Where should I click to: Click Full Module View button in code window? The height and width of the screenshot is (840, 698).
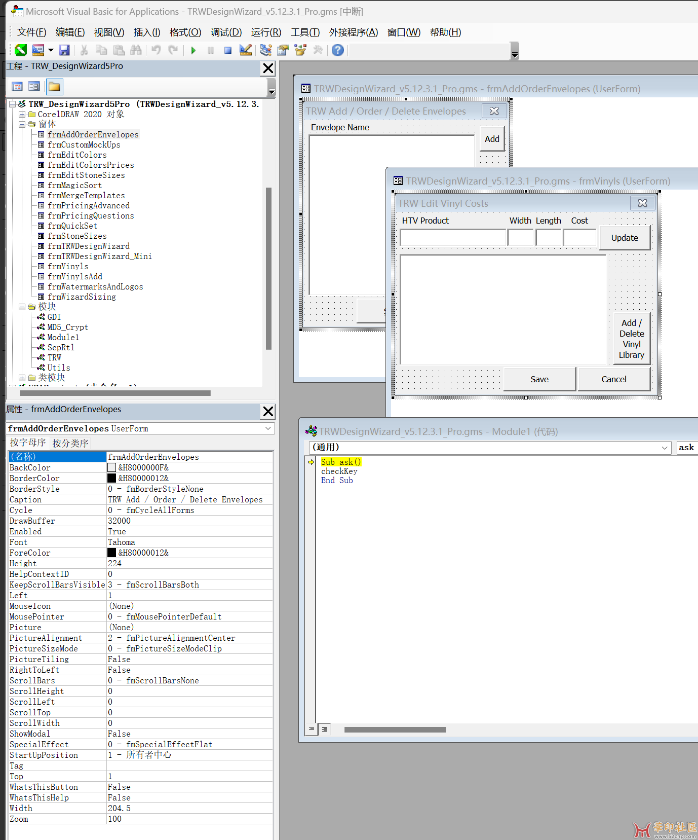coord(324,729)
